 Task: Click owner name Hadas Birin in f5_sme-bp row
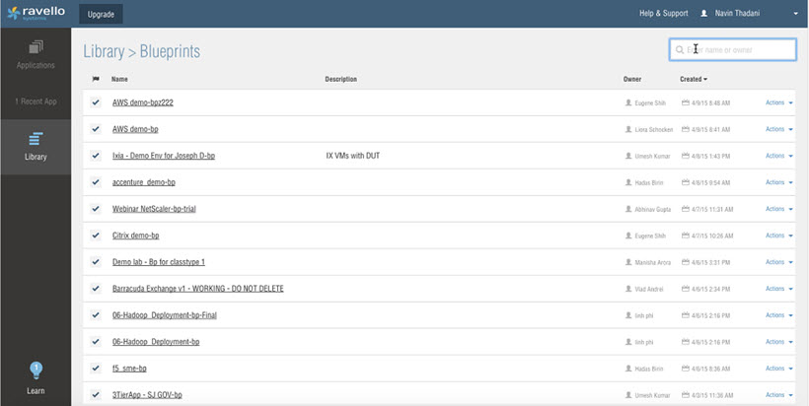point(649,369)
